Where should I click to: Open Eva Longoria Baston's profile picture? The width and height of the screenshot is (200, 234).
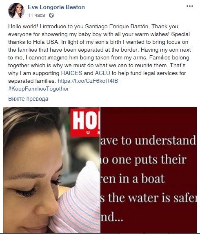point(16,11)
